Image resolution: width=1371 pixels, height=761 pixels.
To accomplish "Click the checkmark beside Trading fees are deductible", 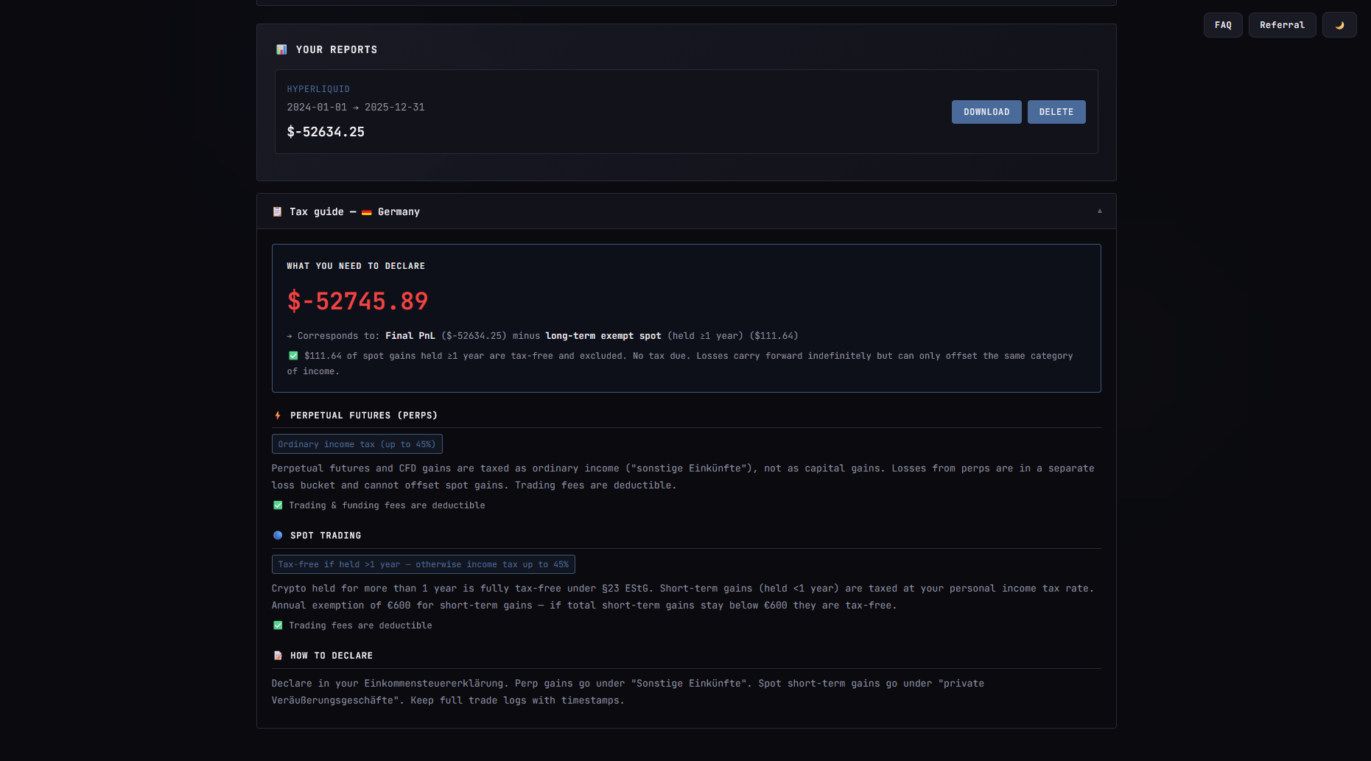I will (278, 625).
